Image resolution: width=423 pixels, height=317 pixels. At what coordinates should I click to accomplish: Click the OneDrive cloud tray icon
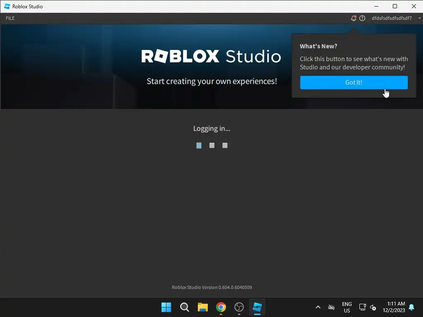click(x=331, y=307)
